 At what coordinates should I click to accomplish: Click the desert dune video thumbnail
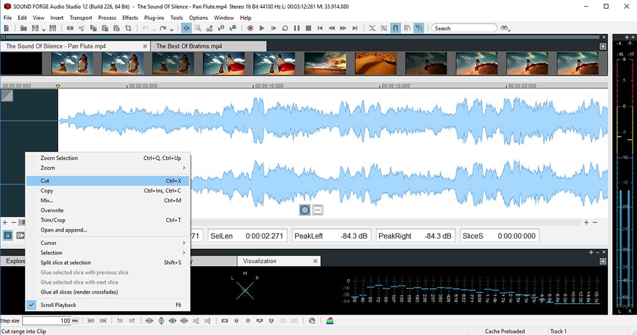(x=375, y=63)
